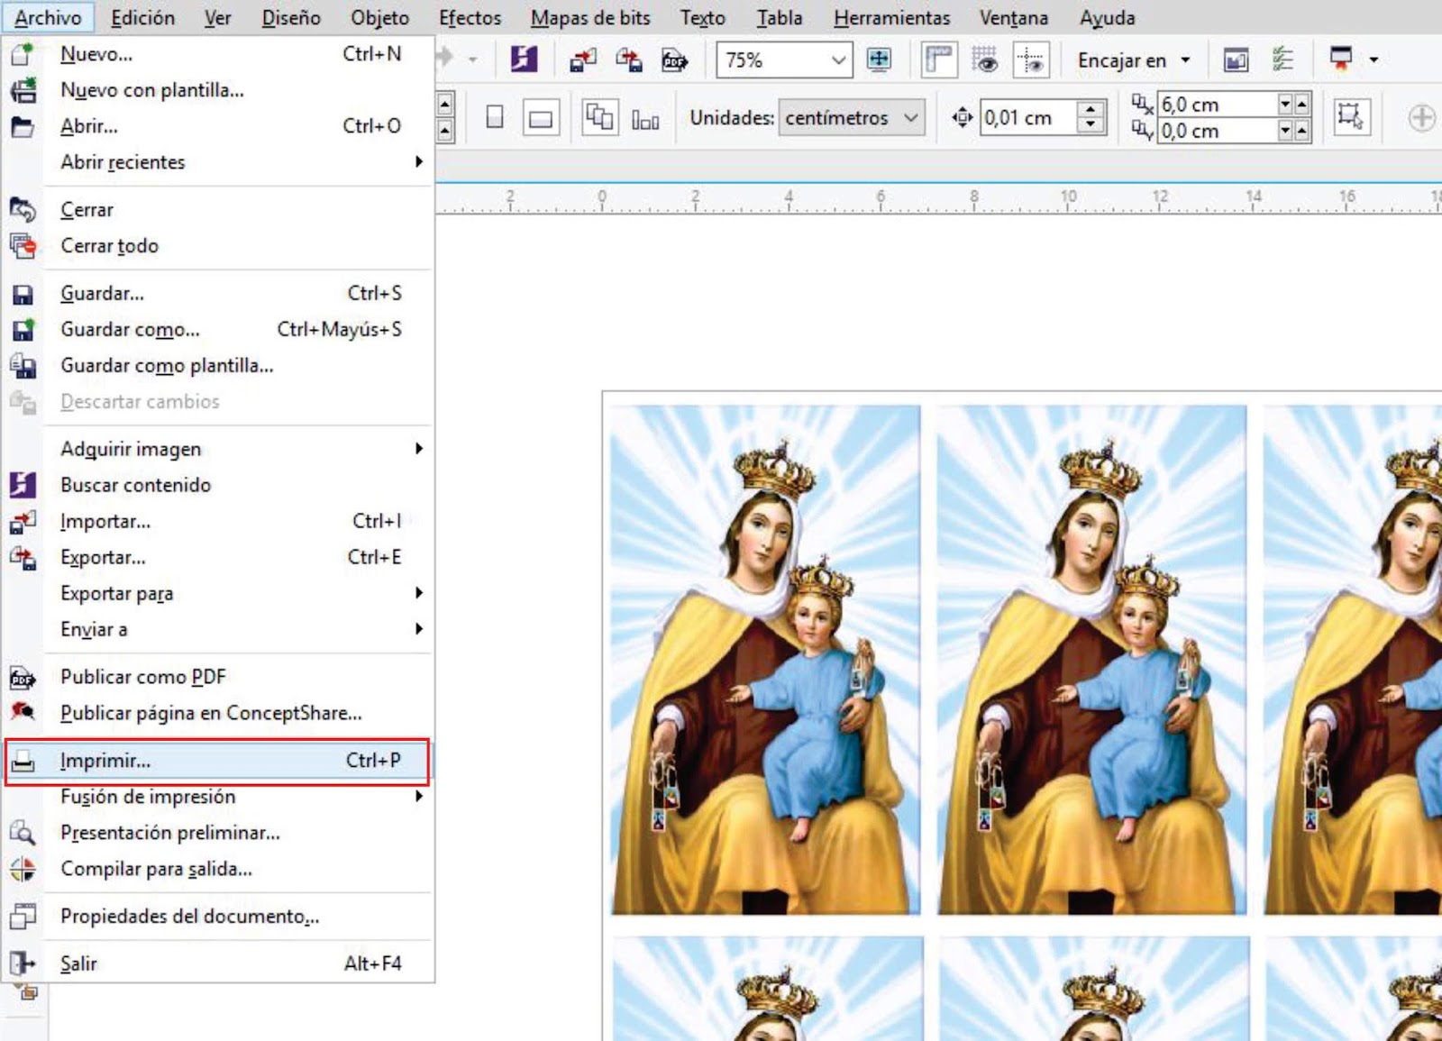1442x1041 pixels.
Task: Click the Nuevo con plantilla icon
Action: click(x=23, y=90)
